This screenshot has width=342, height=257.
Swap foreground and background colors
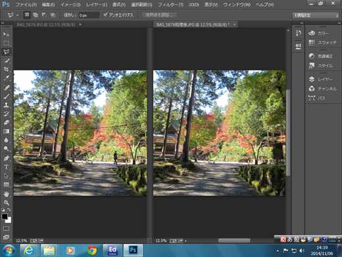coord(9,210)
